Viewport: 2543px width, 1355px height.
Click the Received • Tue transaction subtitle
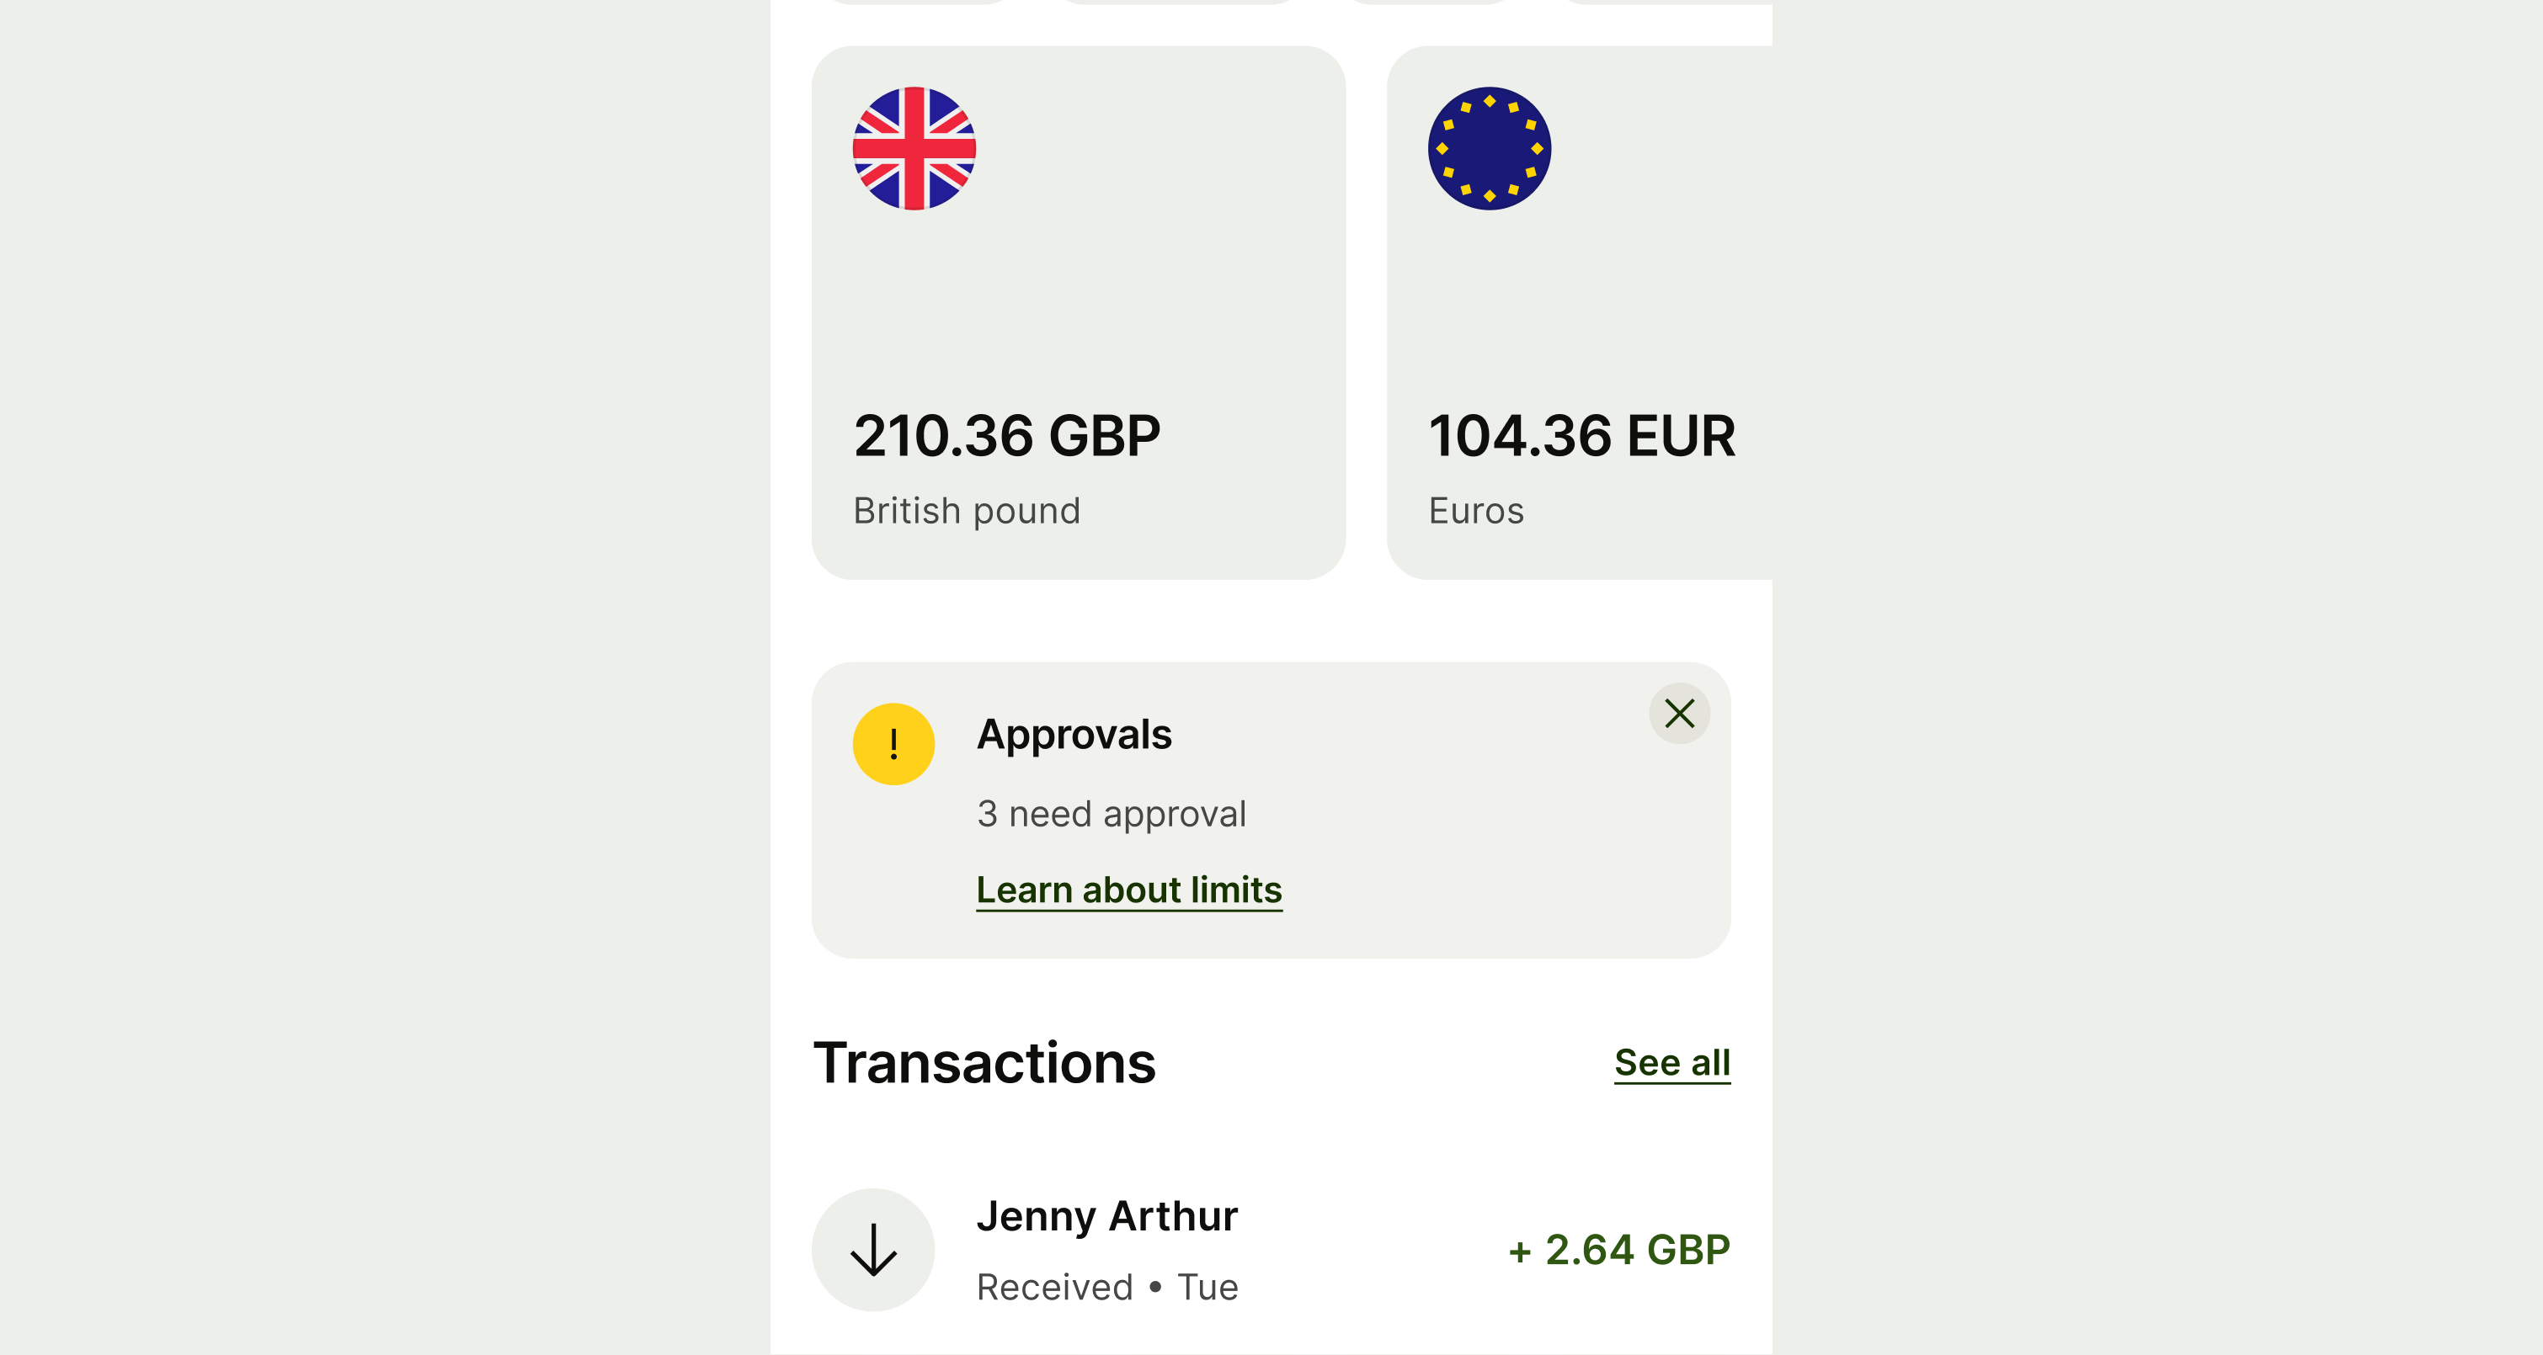pyautogui.click(x=1106, y=1287)
